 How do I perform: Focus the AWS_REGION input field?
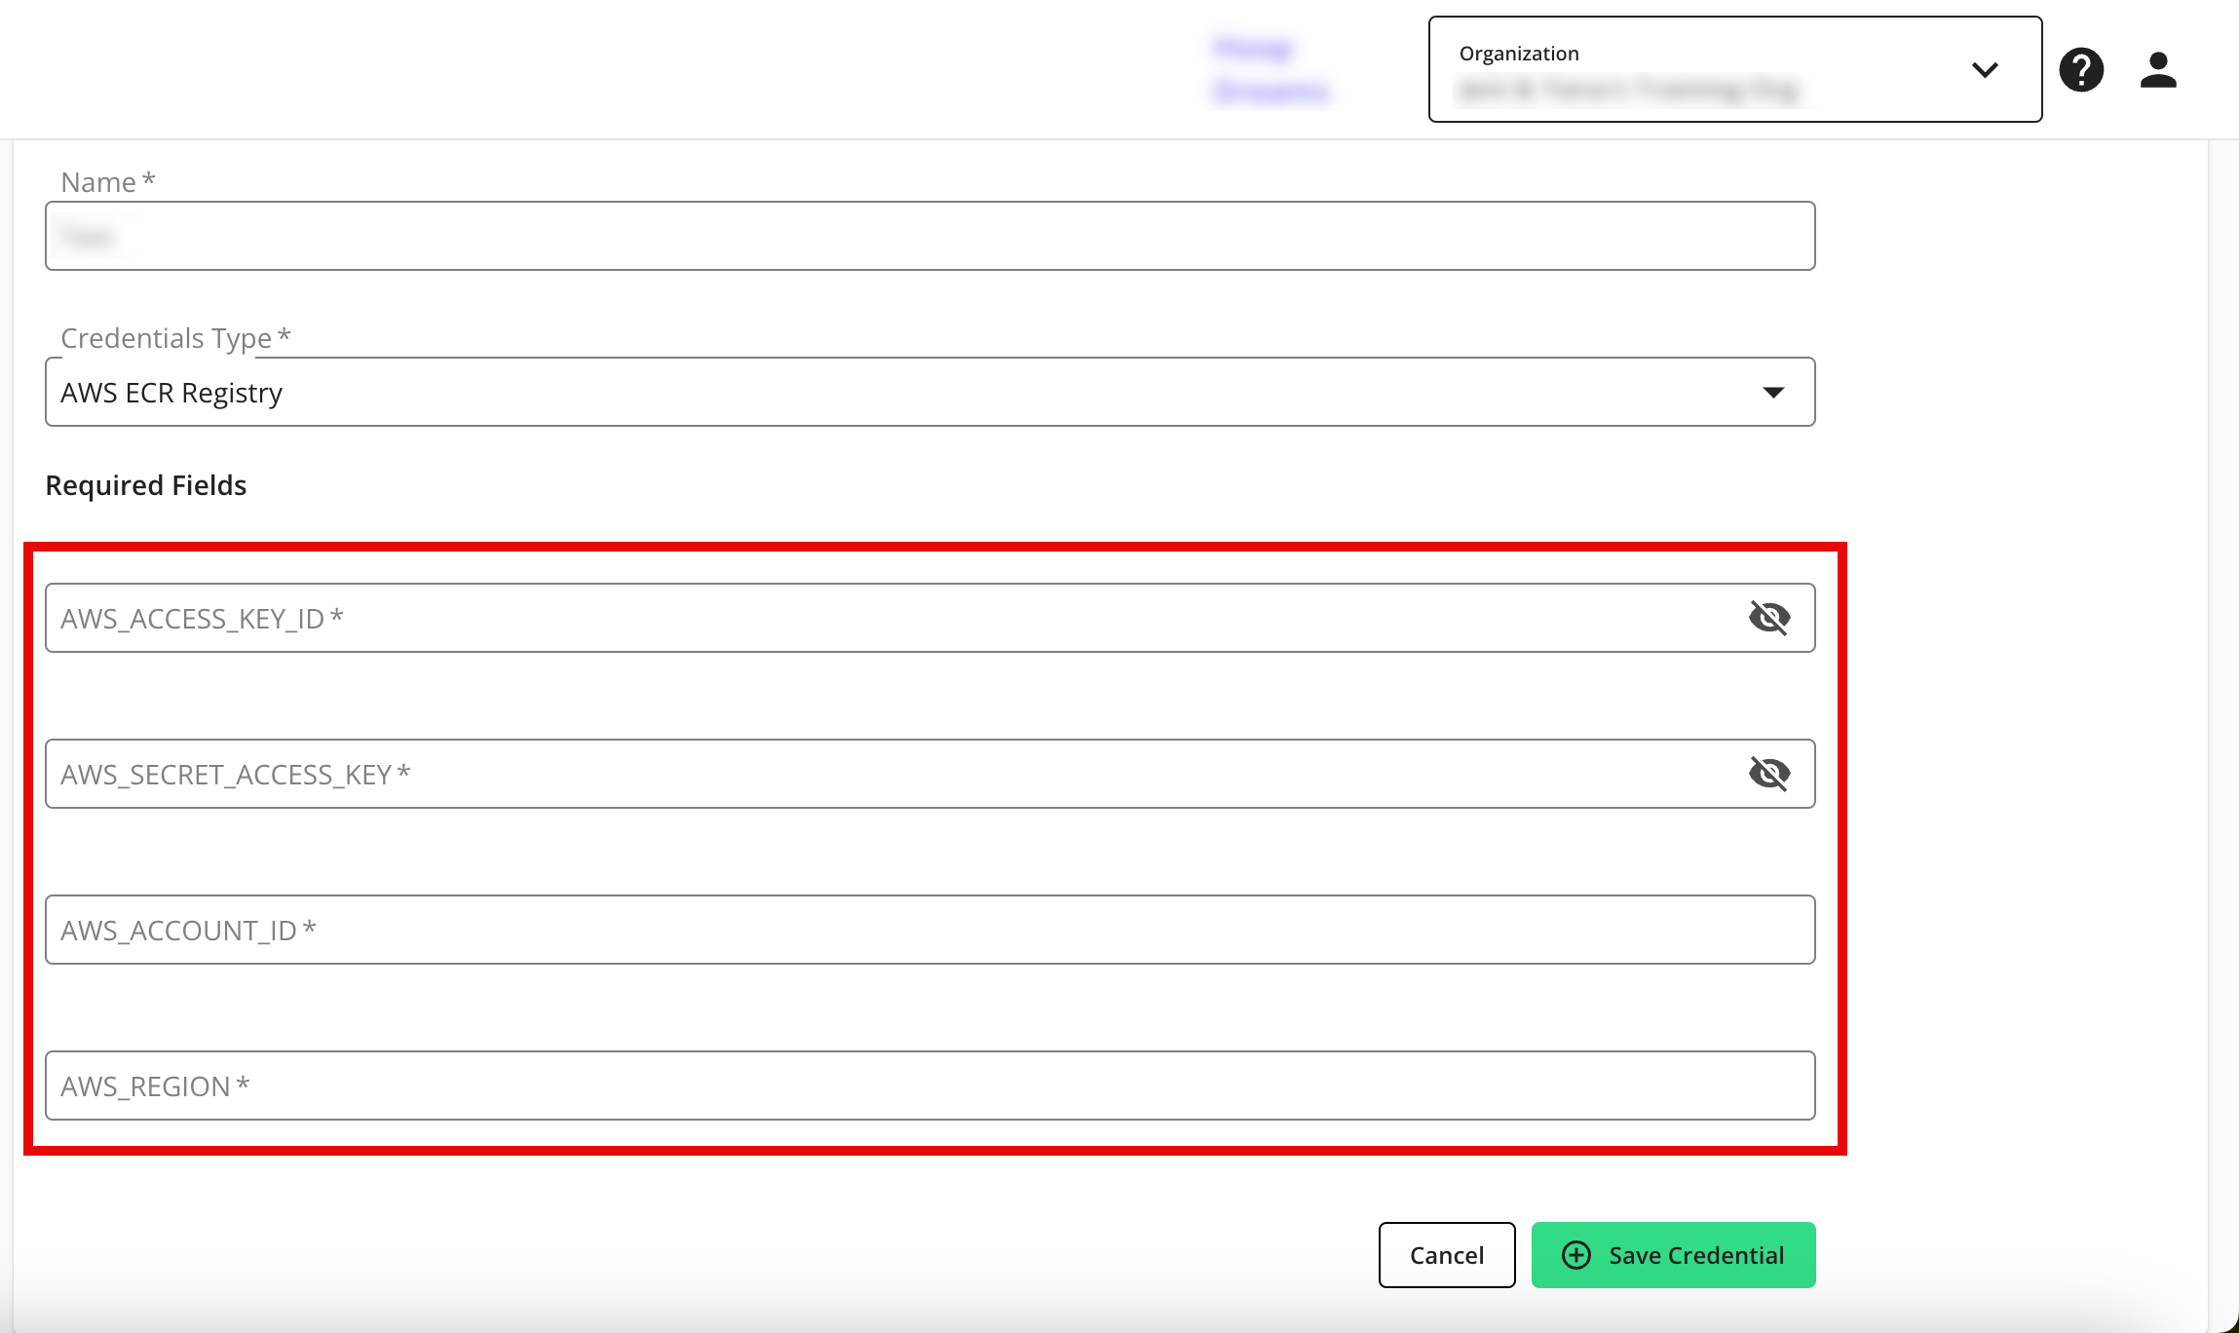[930, 1086]
